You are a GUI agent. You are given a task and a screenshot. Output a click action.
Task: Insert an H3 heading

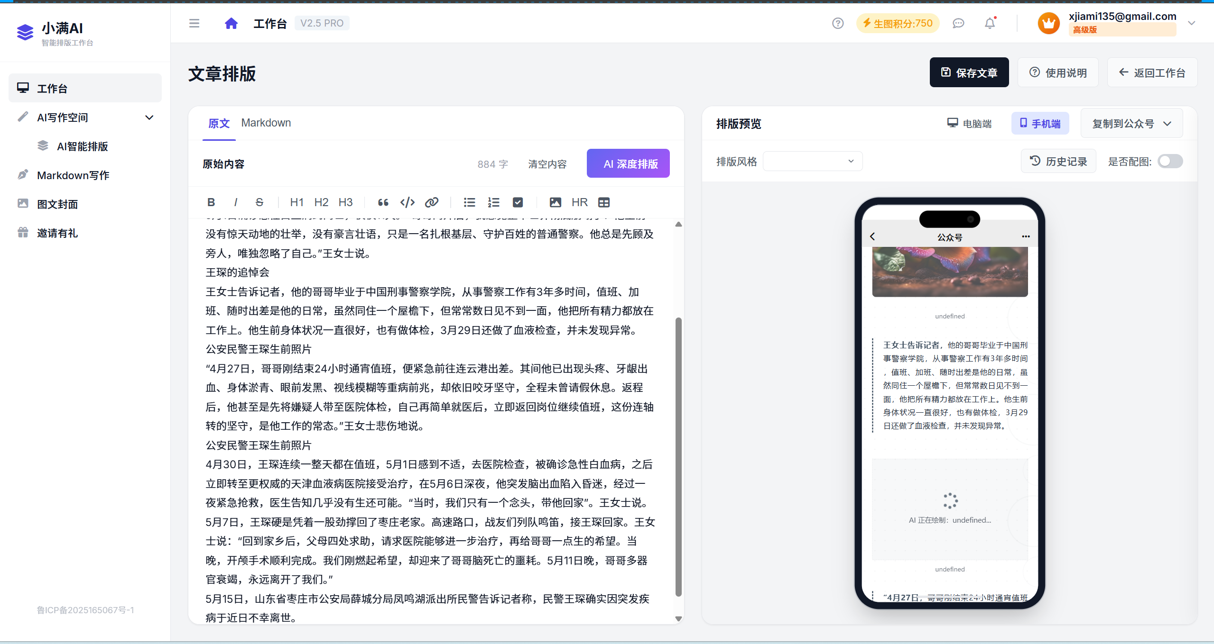(345, 202)
